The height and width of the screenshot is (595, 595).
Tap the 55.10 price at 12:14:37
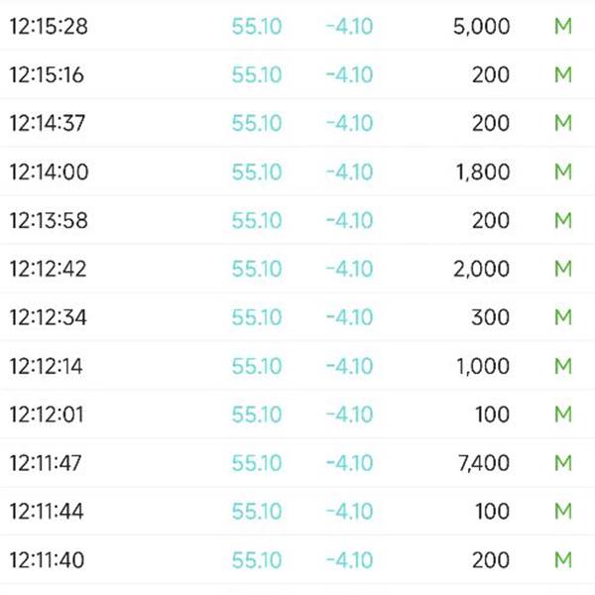point(257,124)
